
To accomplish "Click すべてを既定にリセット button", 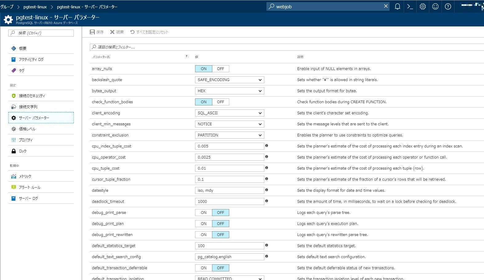I will point(149,32).
